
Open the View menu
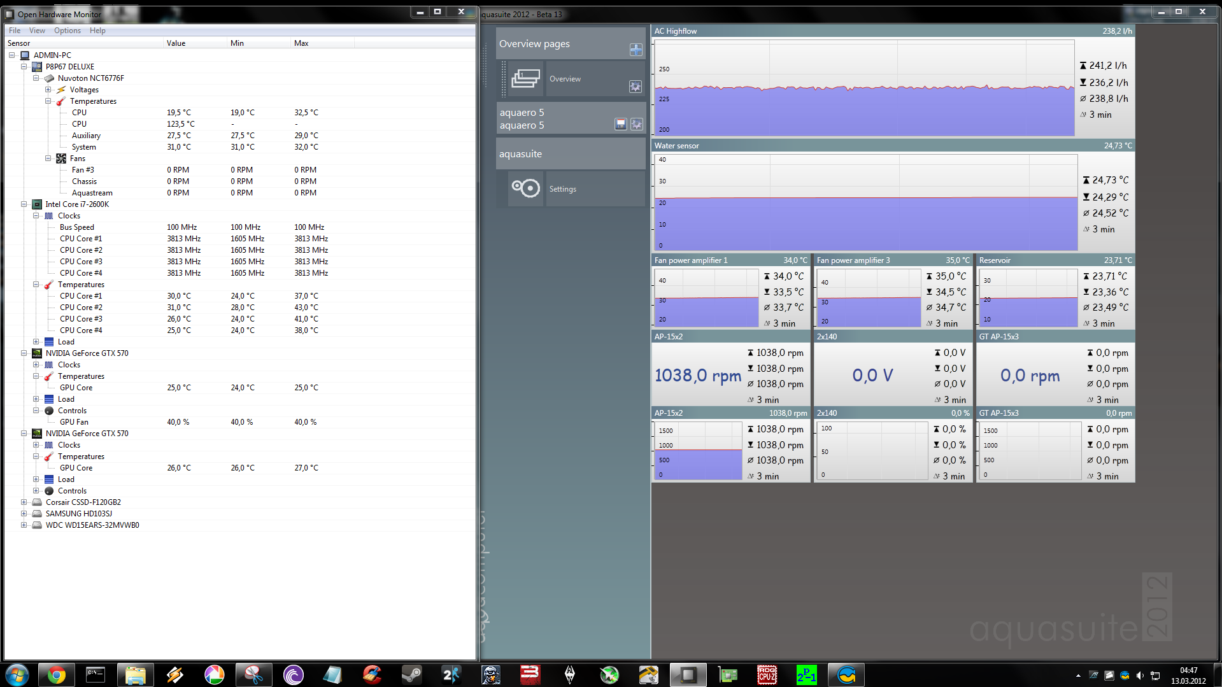pos(37,31)
